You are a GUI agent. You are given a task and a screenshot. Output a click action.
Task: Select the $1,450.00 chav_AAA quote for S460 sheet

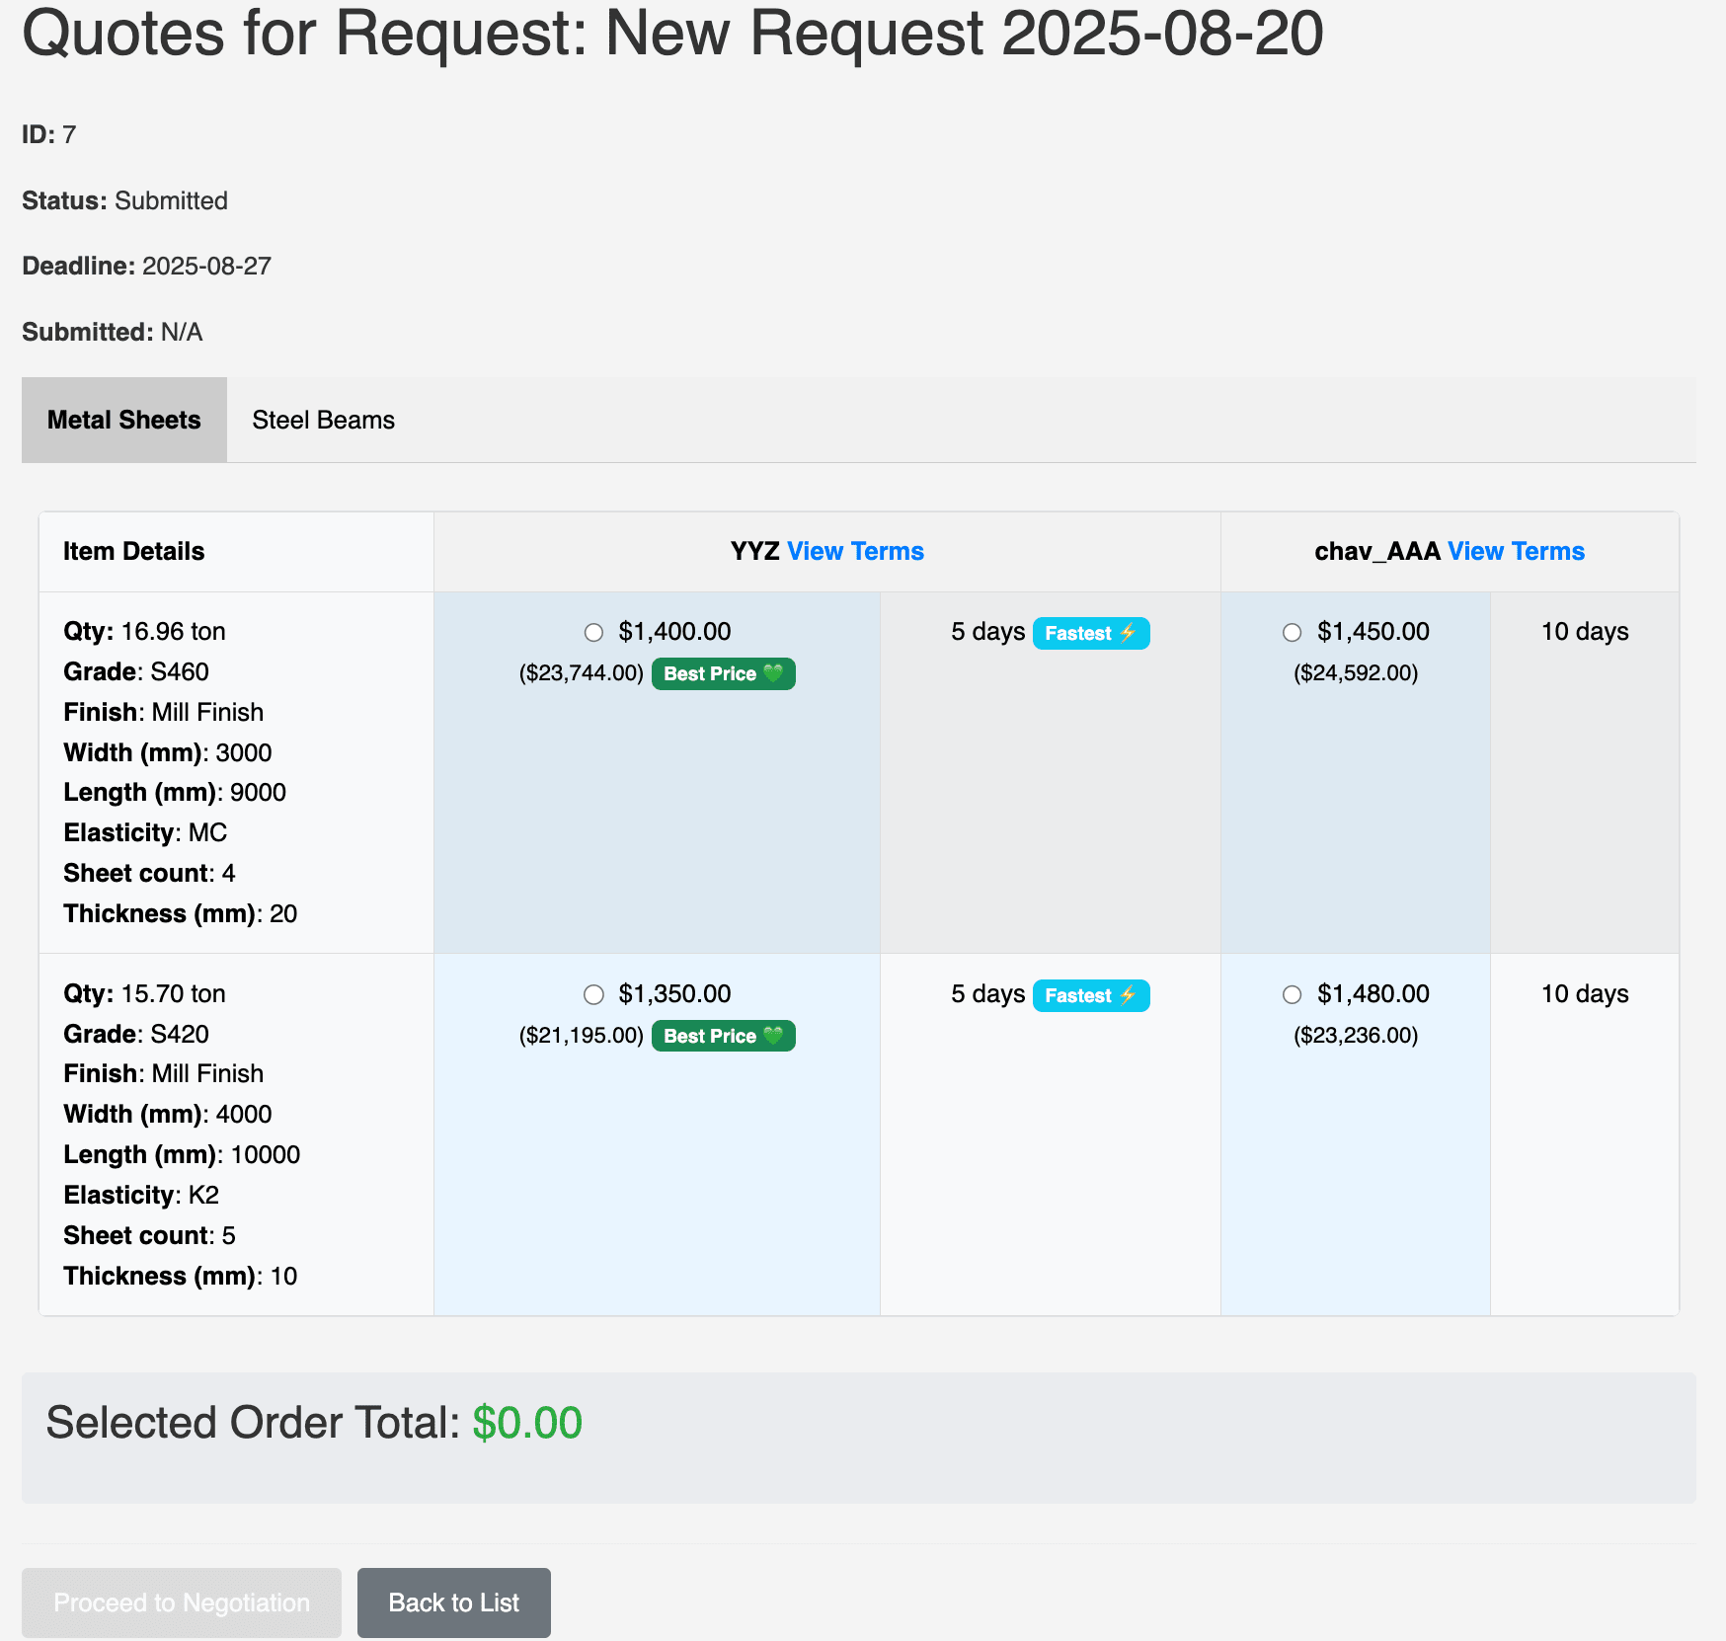point(1293,632)
